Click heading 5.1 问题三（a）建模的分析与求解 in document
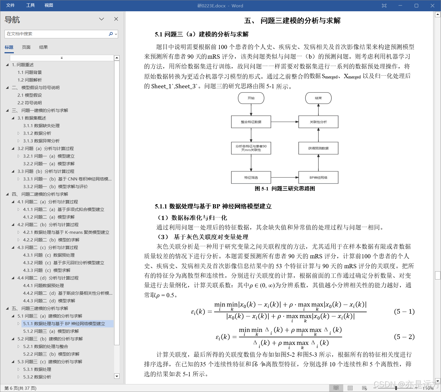 pyautogui.click(x=201, y=34)
